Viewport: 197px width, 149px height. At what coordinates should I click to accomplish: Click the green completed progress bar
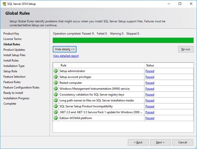click(123, 40)
